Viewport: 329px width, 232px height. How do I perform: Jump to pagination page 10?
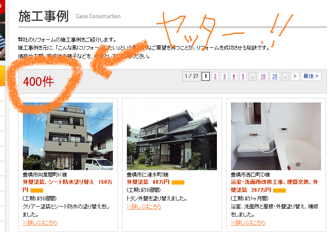pos(263,76)
